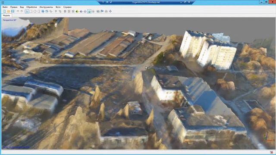
Task: Switch to Shaded model view (green pyramid)
Action: pos(77,11)
